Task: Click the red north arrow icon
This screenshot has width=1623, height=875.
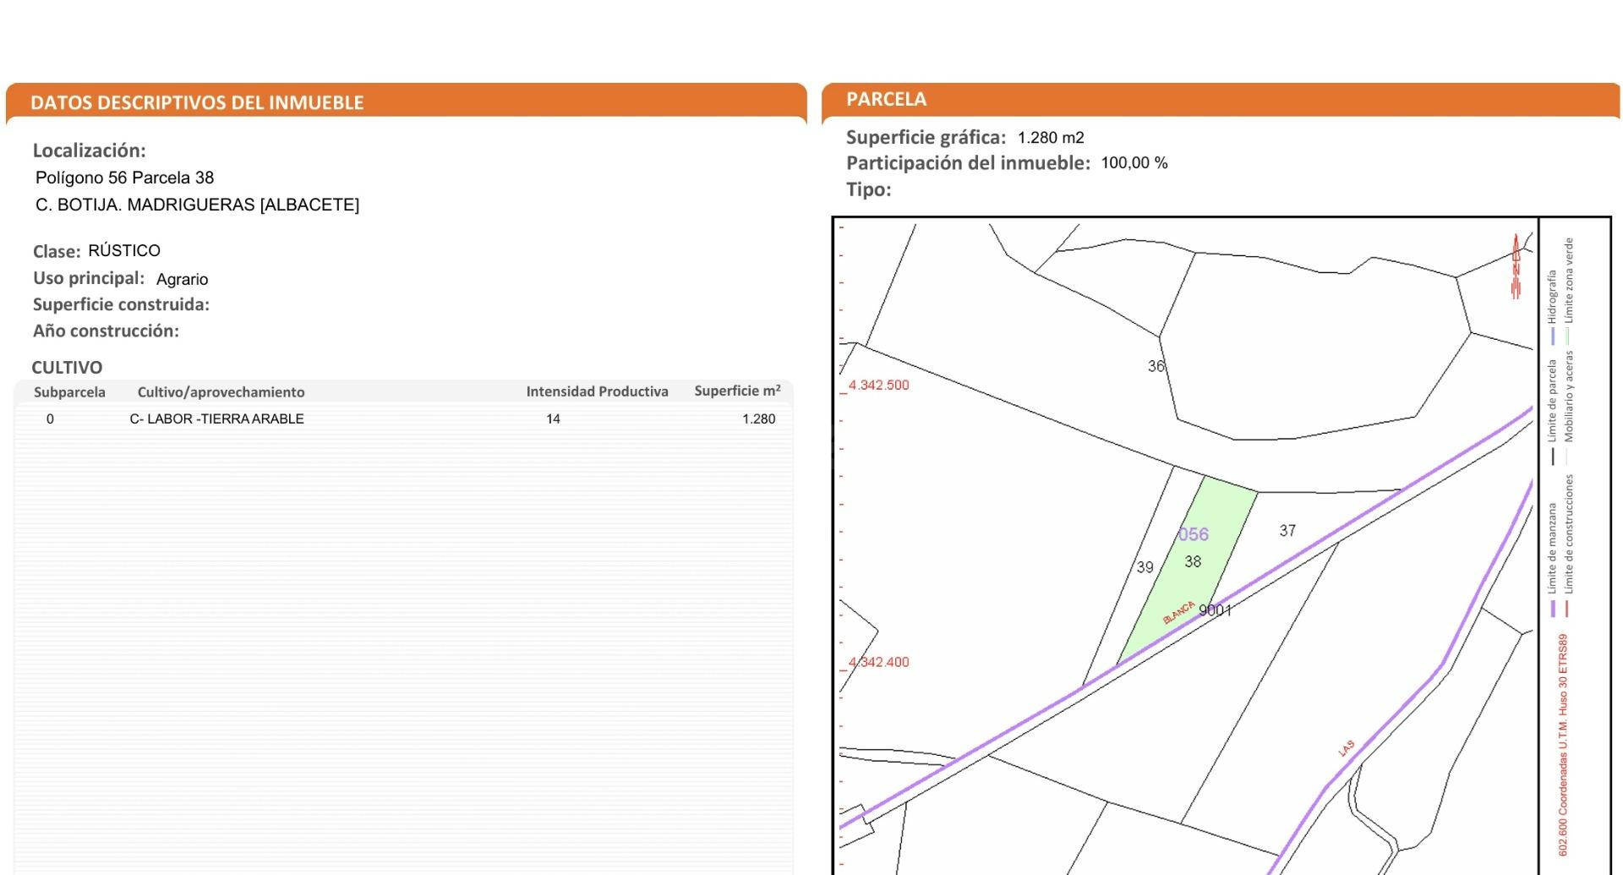Action: point(1516,266)
